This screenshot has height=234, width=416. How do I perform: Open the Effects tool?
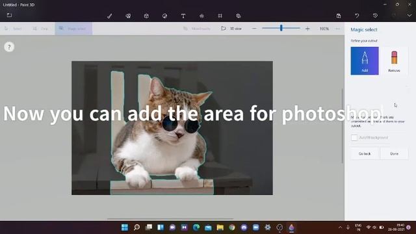201,16
